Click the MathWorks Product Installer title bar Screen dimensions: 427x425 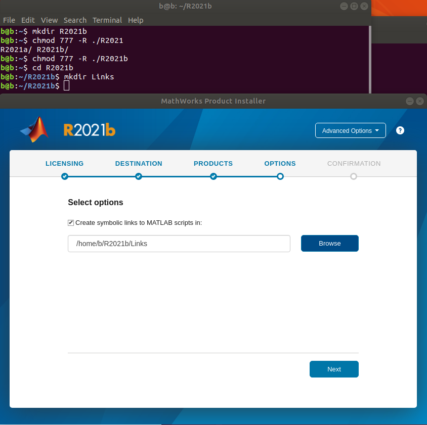(x=213, y=101)
